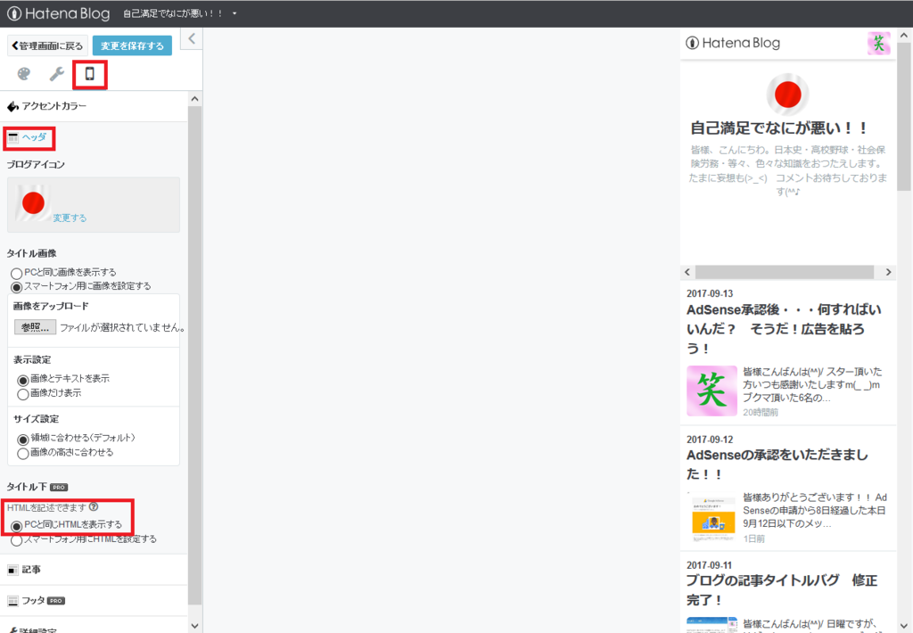The image size is (913, 633).
Task: Select PCと同じ画像を表示する option
Action: pyautogui.click(x=16, y=273)
